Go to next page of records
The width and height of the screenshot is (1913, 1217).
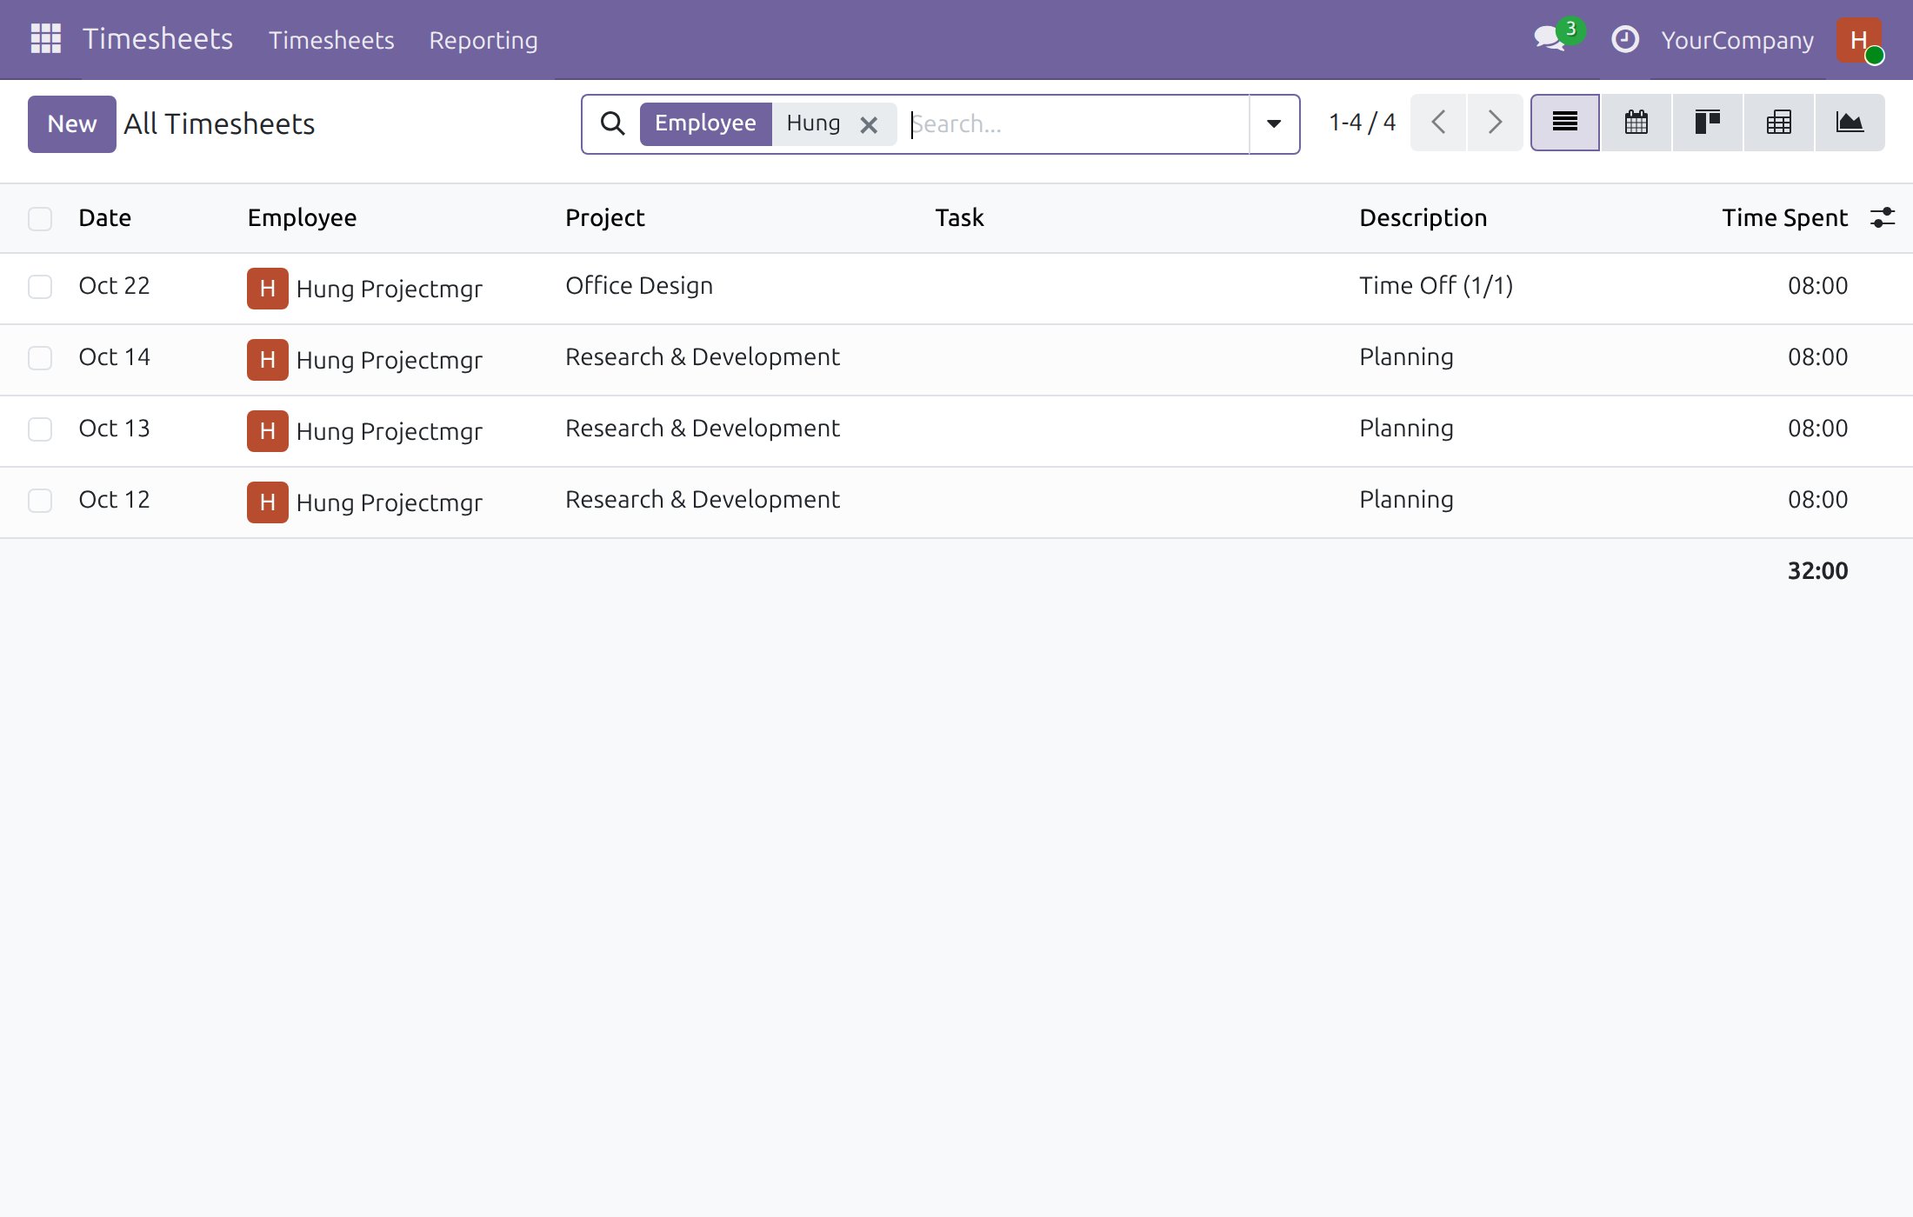tap(1495, 123)
